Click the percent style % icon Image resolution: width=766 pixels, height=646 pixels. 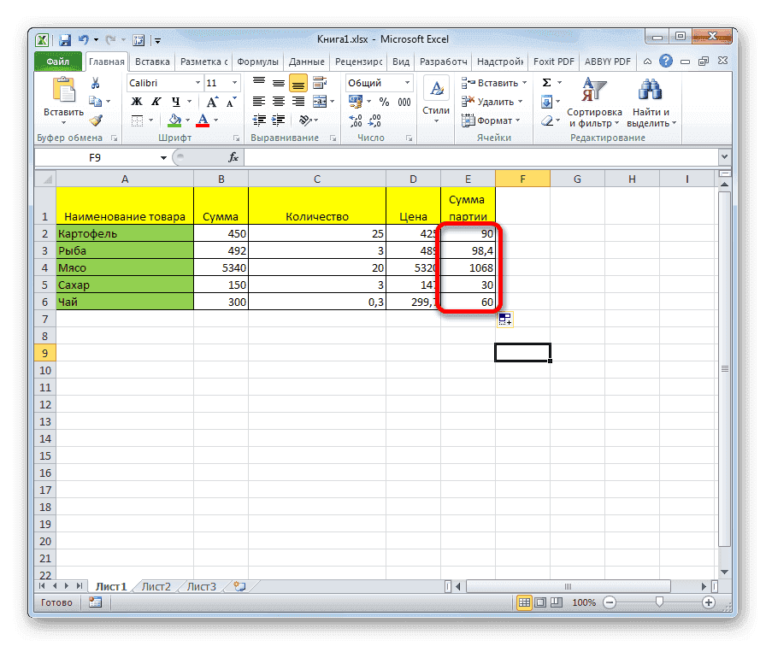tap(383, 101)
